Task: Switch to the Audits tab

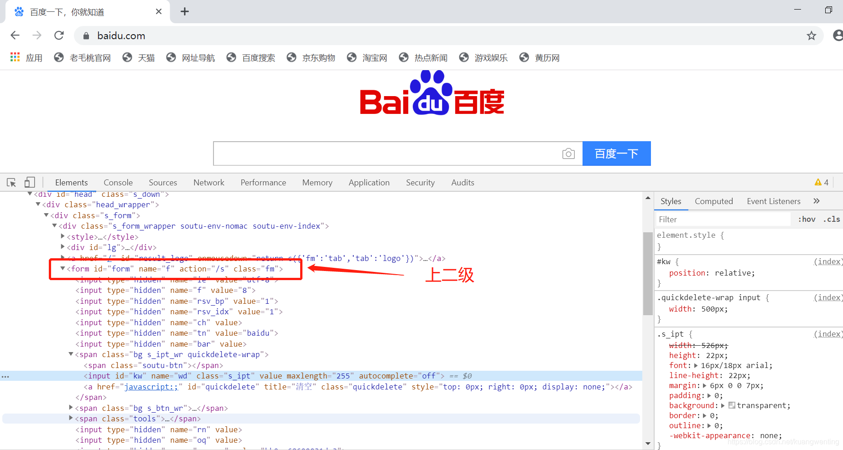Action: (x=463, y=183)
